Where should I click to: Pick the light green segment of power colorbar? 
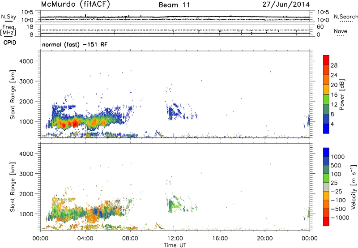click(x=326, y=99)
